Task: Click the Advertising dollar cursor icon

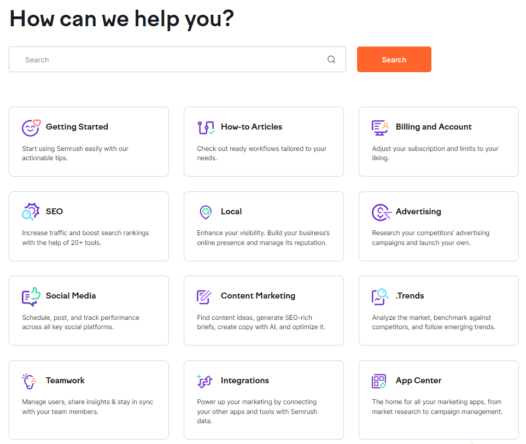Action: 382,212
